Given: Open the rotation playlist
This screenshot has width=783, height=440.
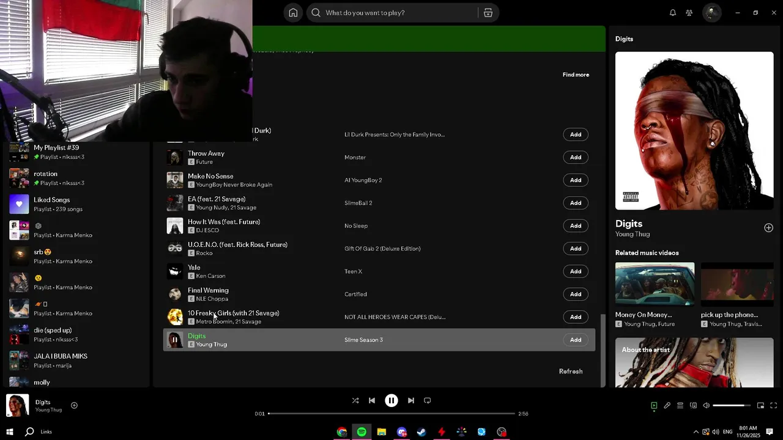Looking at the screenshot, I should click(x=76, y=178).
